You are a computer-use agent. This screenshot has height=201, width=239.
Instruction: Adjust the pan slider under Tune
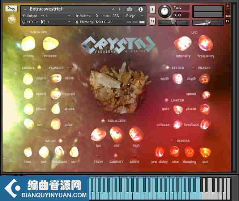[x=174, y=23]
